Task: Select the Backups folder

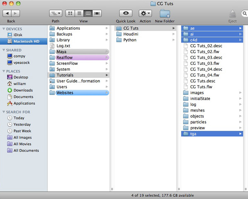Action: [79, 34]
